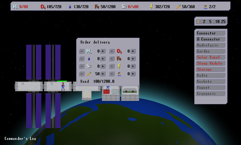The width and height of the screenshot is (241, 145).
Task: Decrease Fe order amount with minus
Action: [112, 59]
